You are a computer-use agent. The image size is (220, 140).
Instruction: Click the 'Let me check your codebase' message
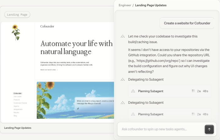(163, 39)
